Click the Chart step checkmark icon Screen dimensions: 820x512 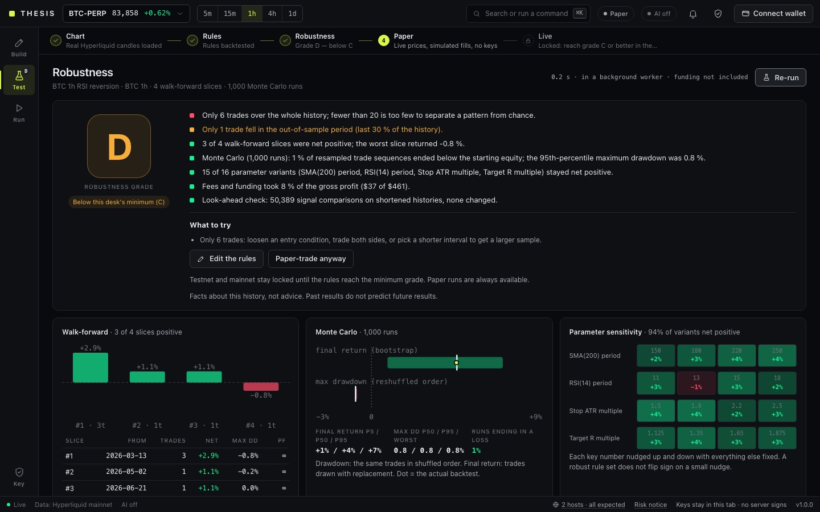[x=56, y=40]
